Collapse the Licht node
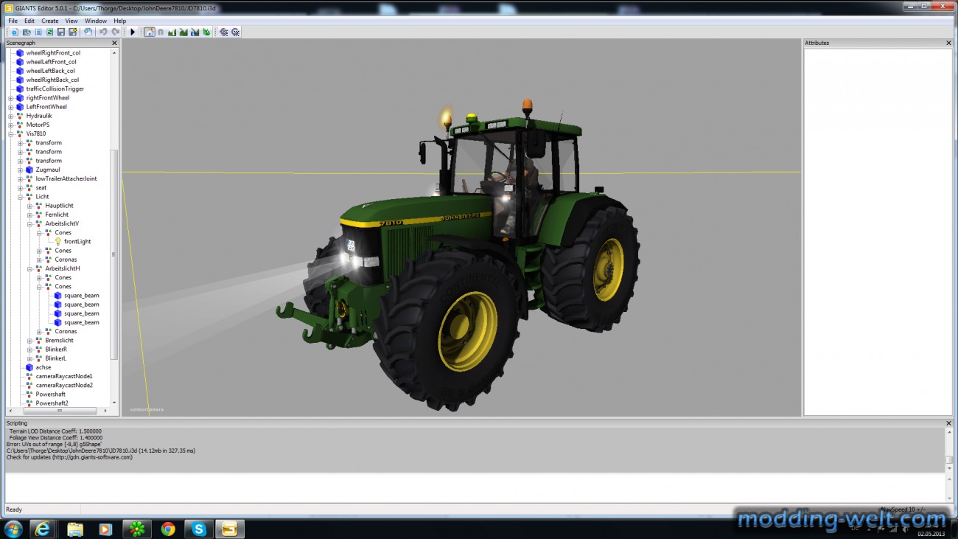This screenshot has width=958, height=539. coord(21,197)
